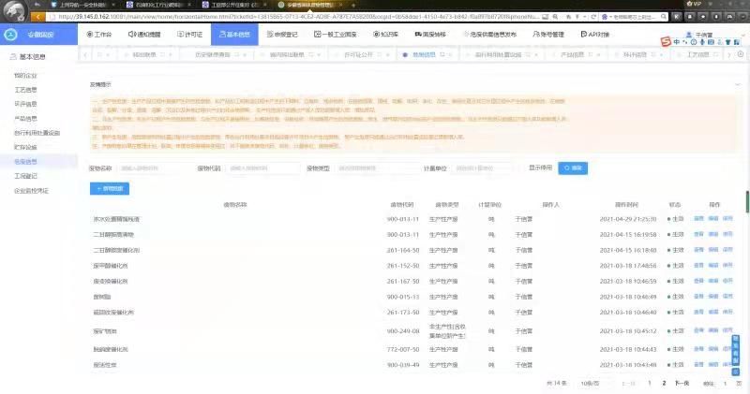Click the blue 搜索 button
Viewport: 750px width, 394px height.
(573, 168)
